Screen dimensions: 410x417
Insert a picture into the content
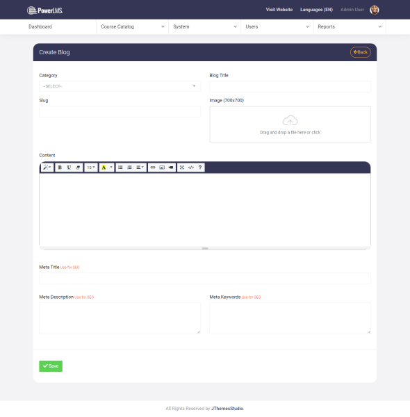point(162,167)
